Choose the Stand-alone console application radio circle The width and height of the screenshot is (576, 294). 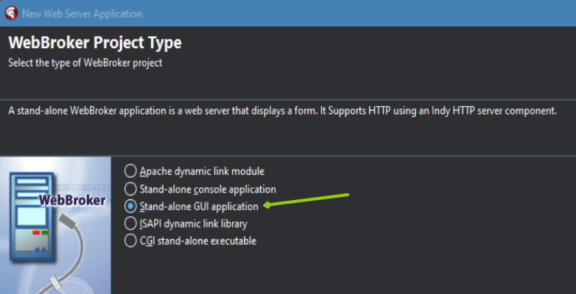pyautogui.click(x=130, y=189)
